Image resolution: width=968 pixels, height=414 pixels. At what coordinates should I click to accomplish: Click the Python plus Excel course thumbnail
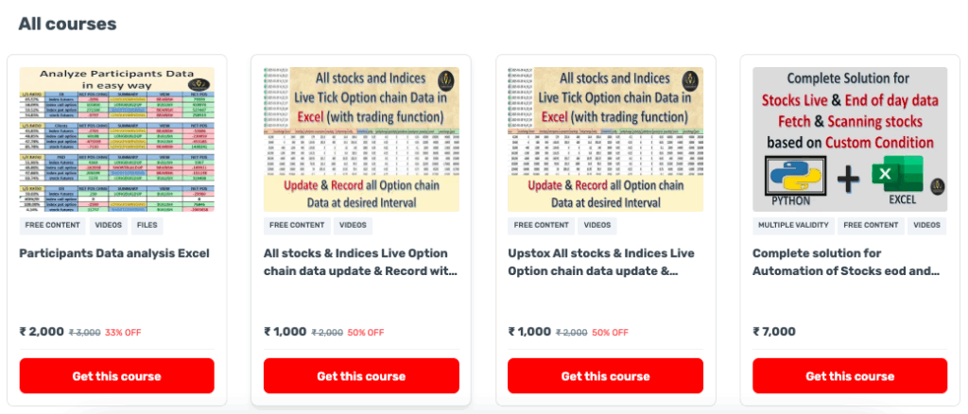pyautogui.click(x=850, y=139)
